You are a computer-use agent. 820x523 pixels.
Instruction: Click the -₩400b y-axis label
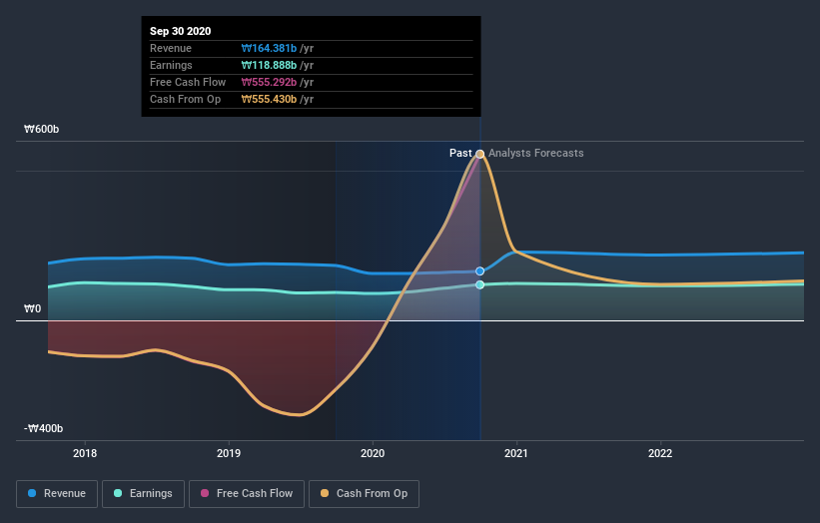pyautogui.click(x=43, y=428)
